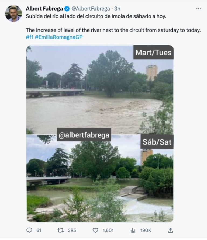
Task: Open the Sáb/Sat calm river photo
Action: click(x=100, y=183)
